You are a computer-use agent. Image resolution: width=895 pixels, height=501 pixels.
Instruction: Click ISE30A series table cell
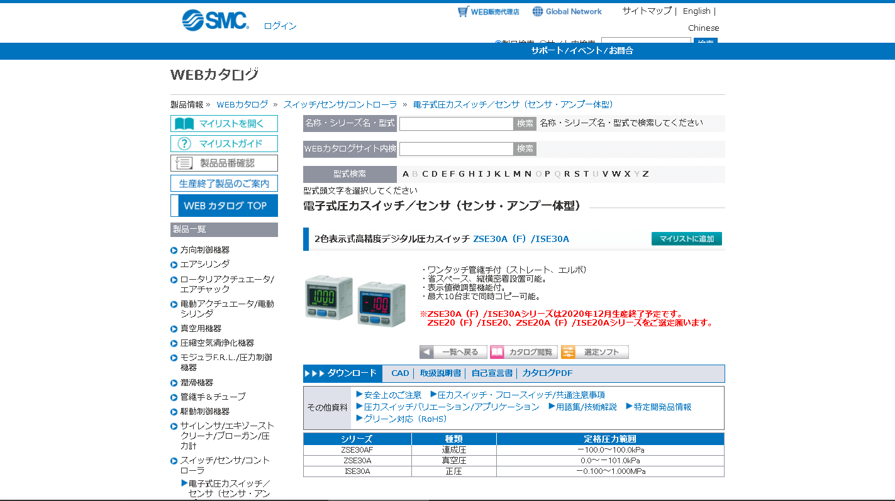357,471
